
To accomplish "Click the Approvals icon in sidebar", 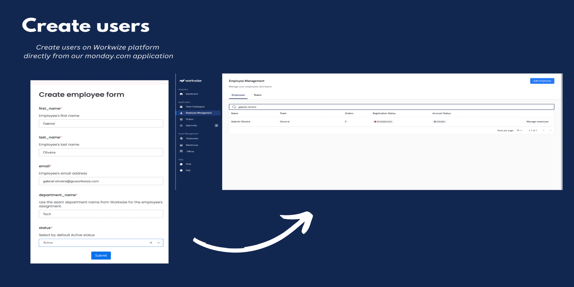I will coord(181,126).
